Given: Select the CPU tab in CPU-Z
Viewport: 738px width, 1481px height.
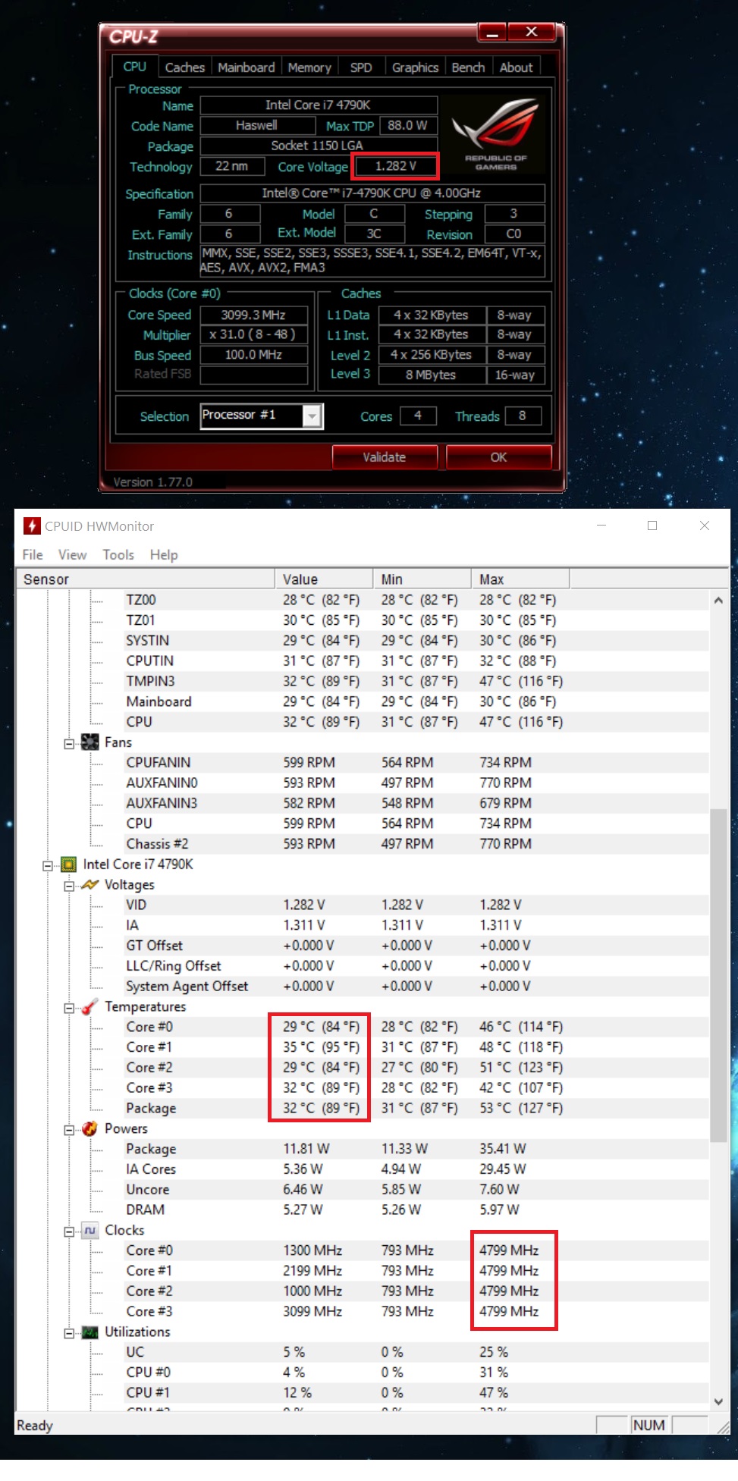Looking at the screenshot, I should pos(134,66).
